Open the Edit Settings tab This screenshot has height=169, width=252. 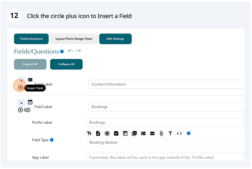[x=115, y=39]
